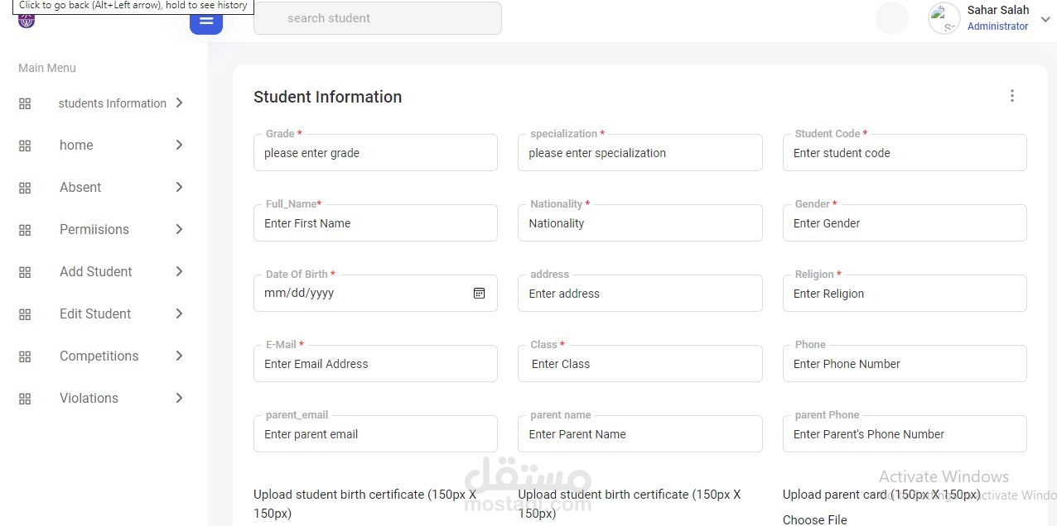Click the Violations sidebar icon

[24, 398]
